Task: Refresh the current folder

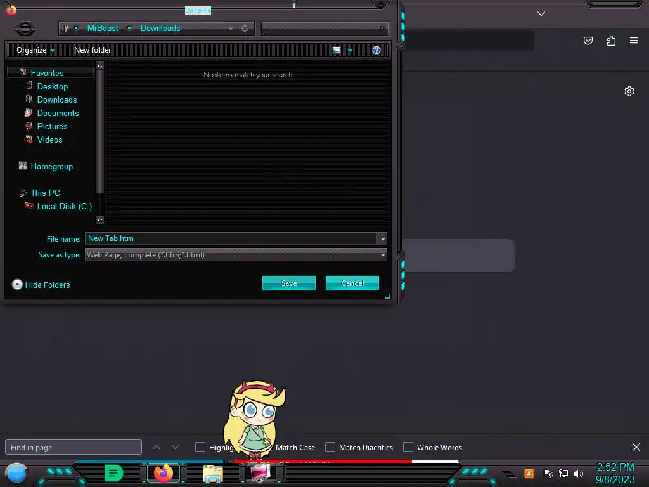Action: [245, 28]
